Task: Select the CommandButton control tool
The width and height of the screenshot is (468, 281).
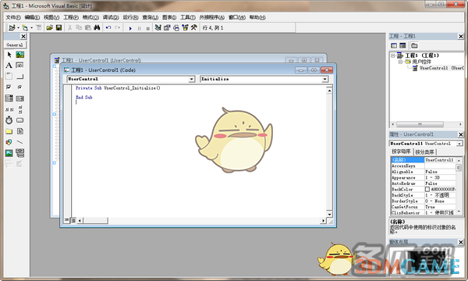Action: click(20, 76)
